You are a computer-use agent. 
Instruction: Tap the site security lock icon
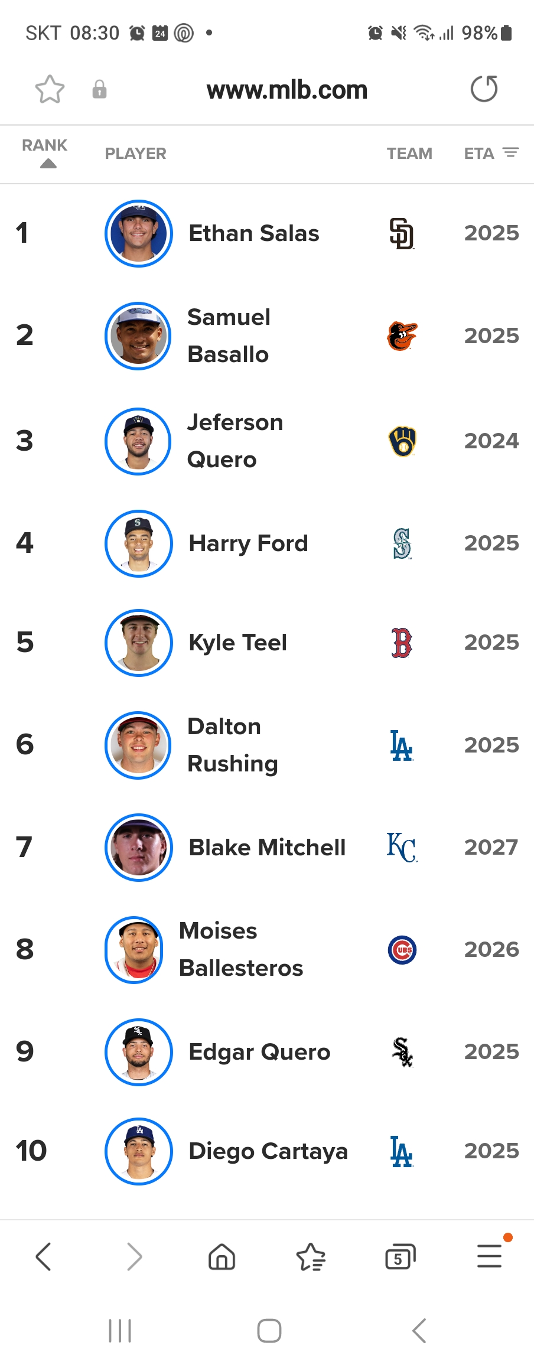tap(99, 89)
